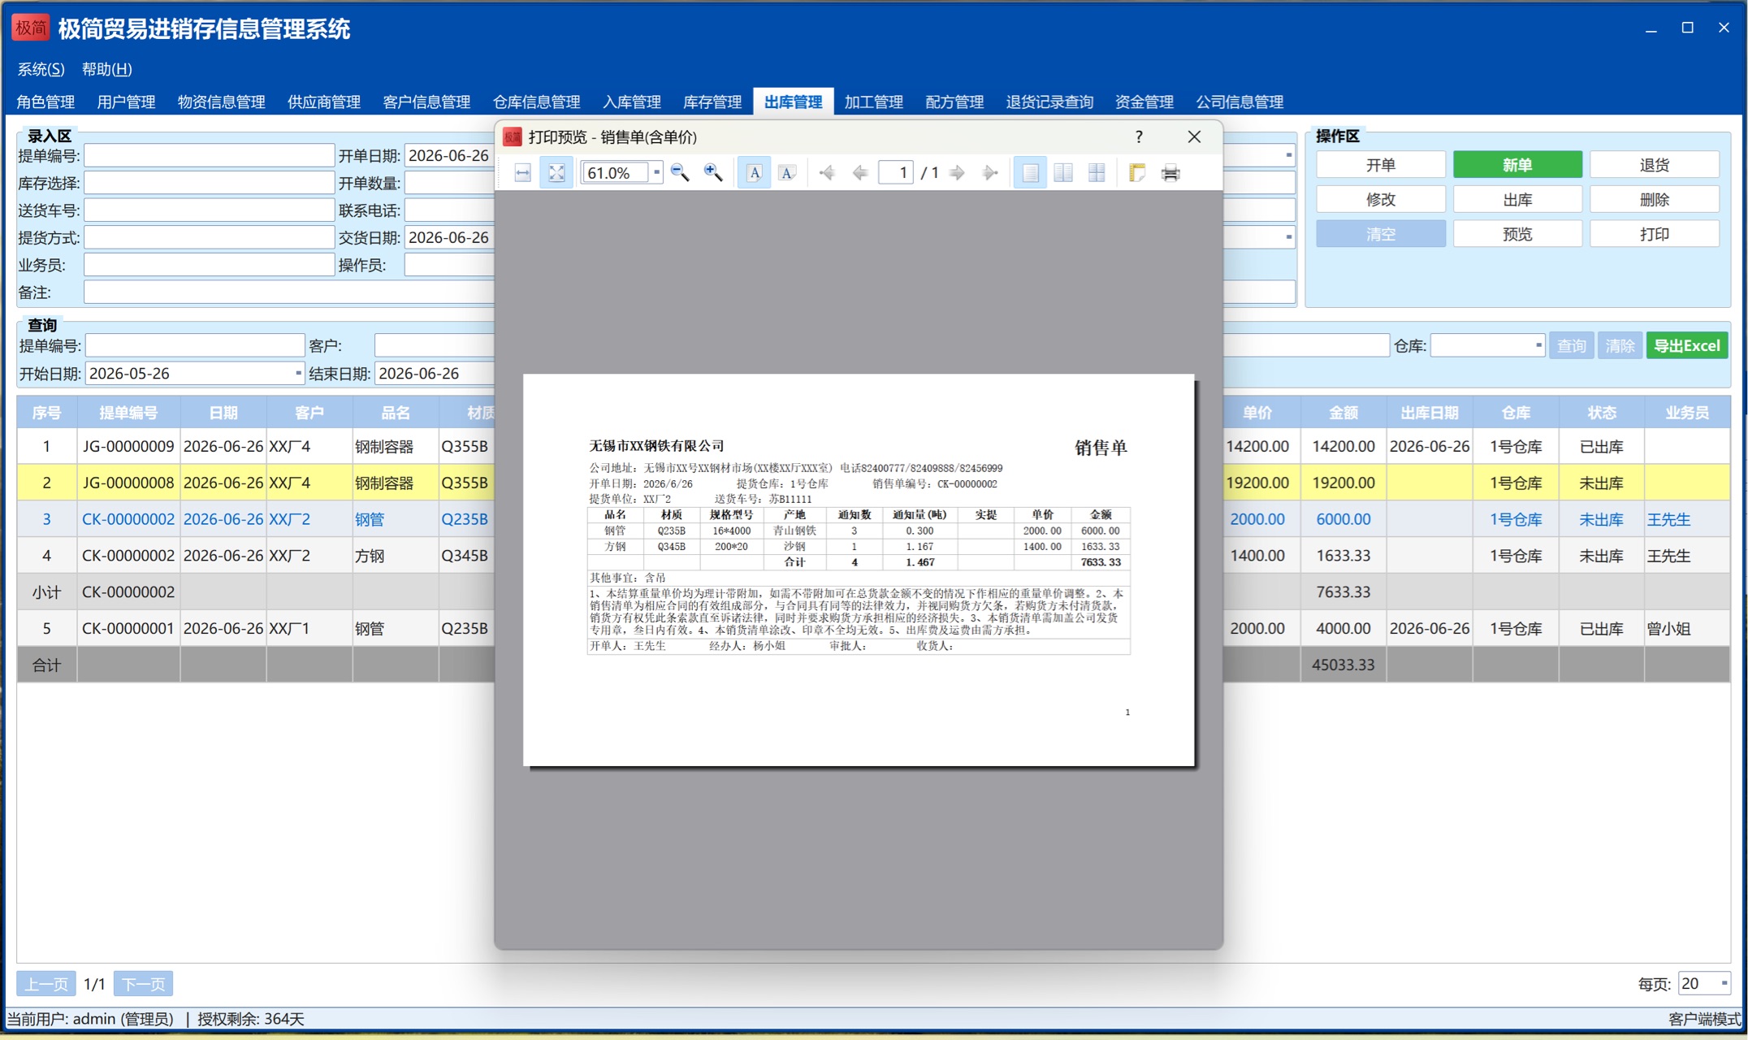Switch to the 角色管理 tab
This screenshot has width=1748, height=1040.
45,102
